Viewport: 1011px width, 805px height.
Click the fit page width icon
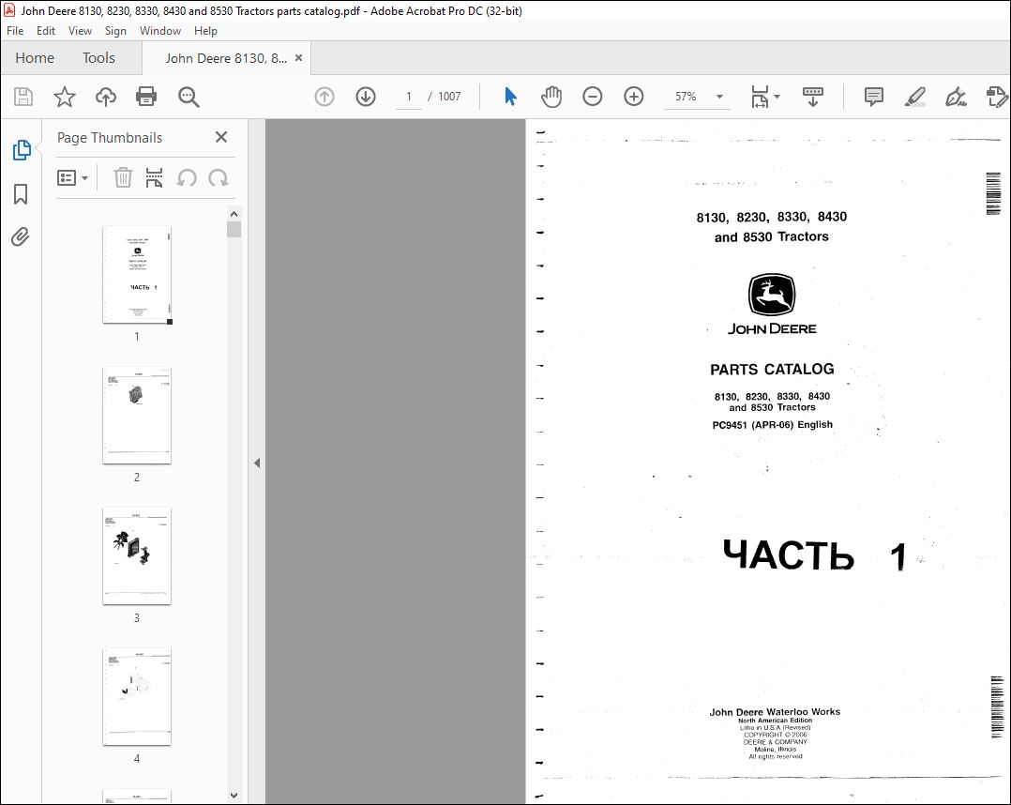coord(760,97)
